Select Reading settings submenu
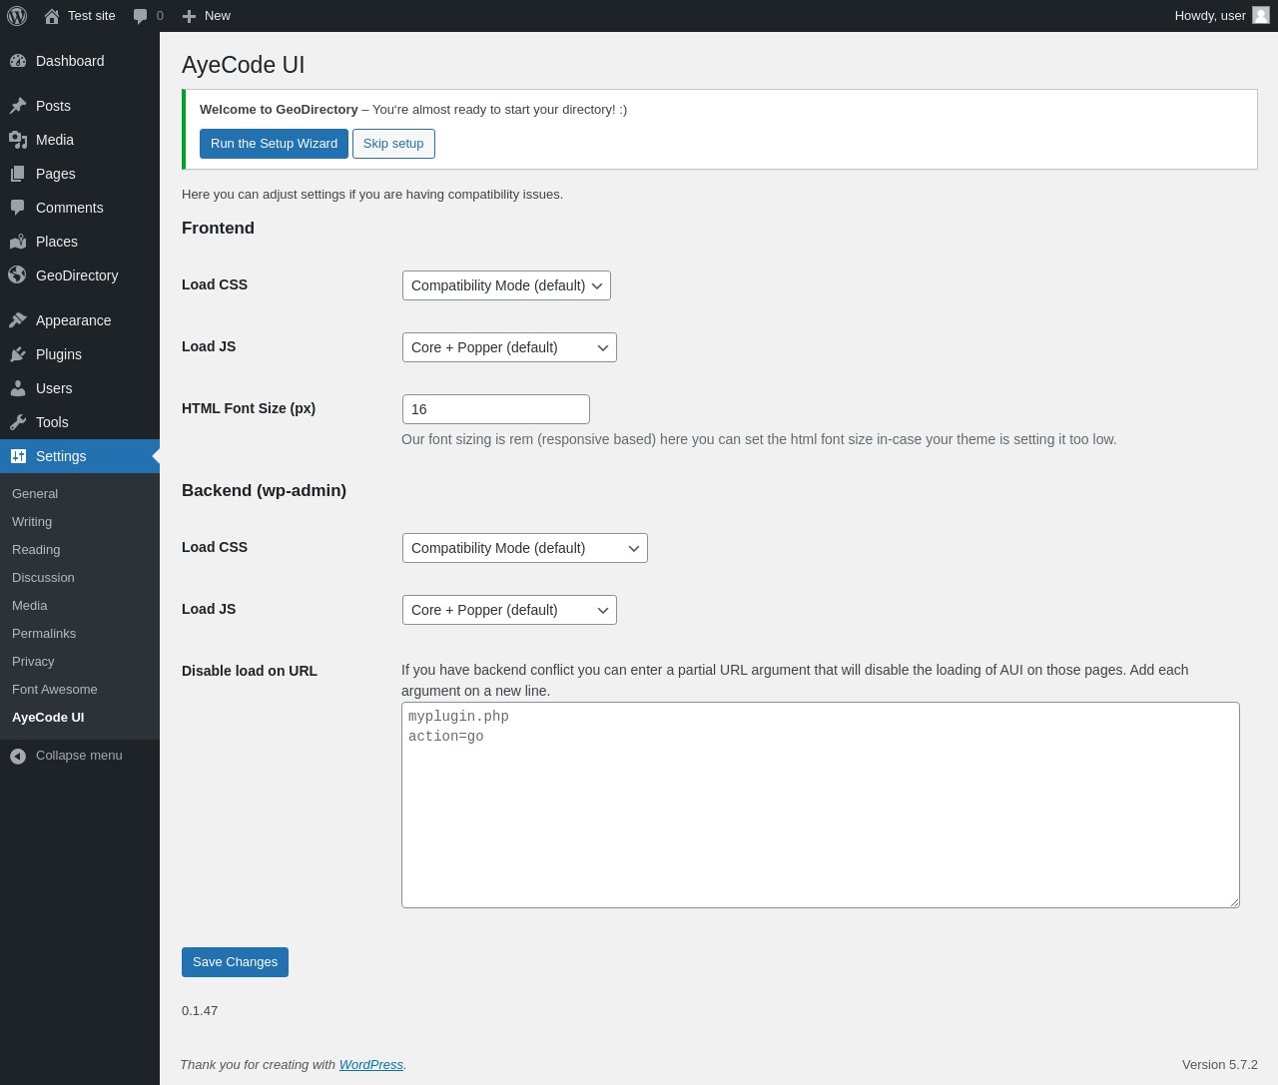 pos(36,550)
